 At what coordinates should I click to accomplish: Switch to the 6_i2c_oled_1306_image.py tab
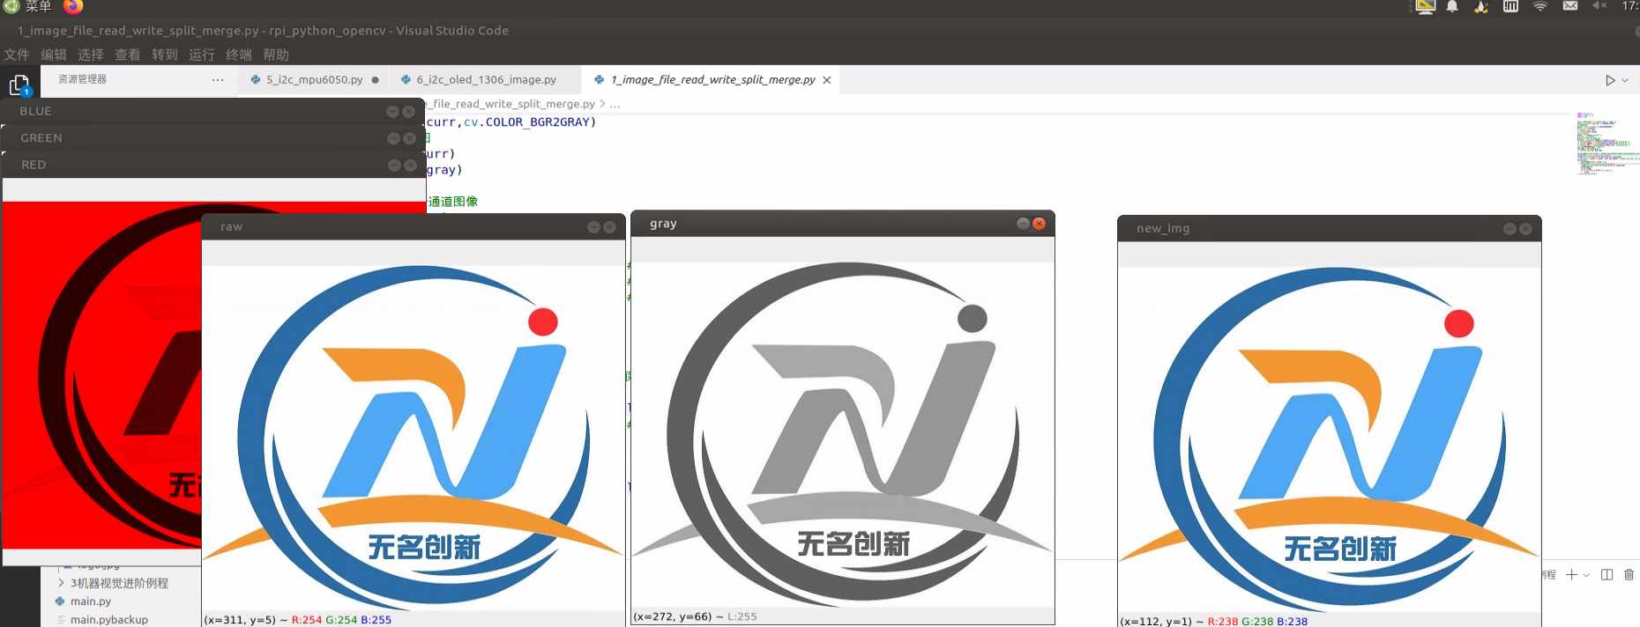486,79
